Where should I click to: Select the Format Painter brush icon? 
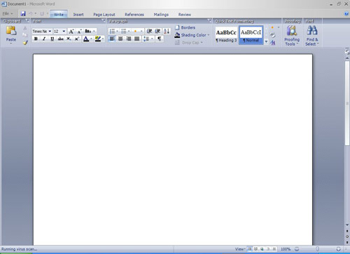pos(25,43)
